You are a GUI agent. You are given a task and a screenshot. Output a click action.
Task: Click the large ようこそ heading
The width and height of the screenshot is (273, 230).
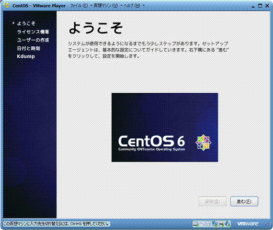pos(96,28)
